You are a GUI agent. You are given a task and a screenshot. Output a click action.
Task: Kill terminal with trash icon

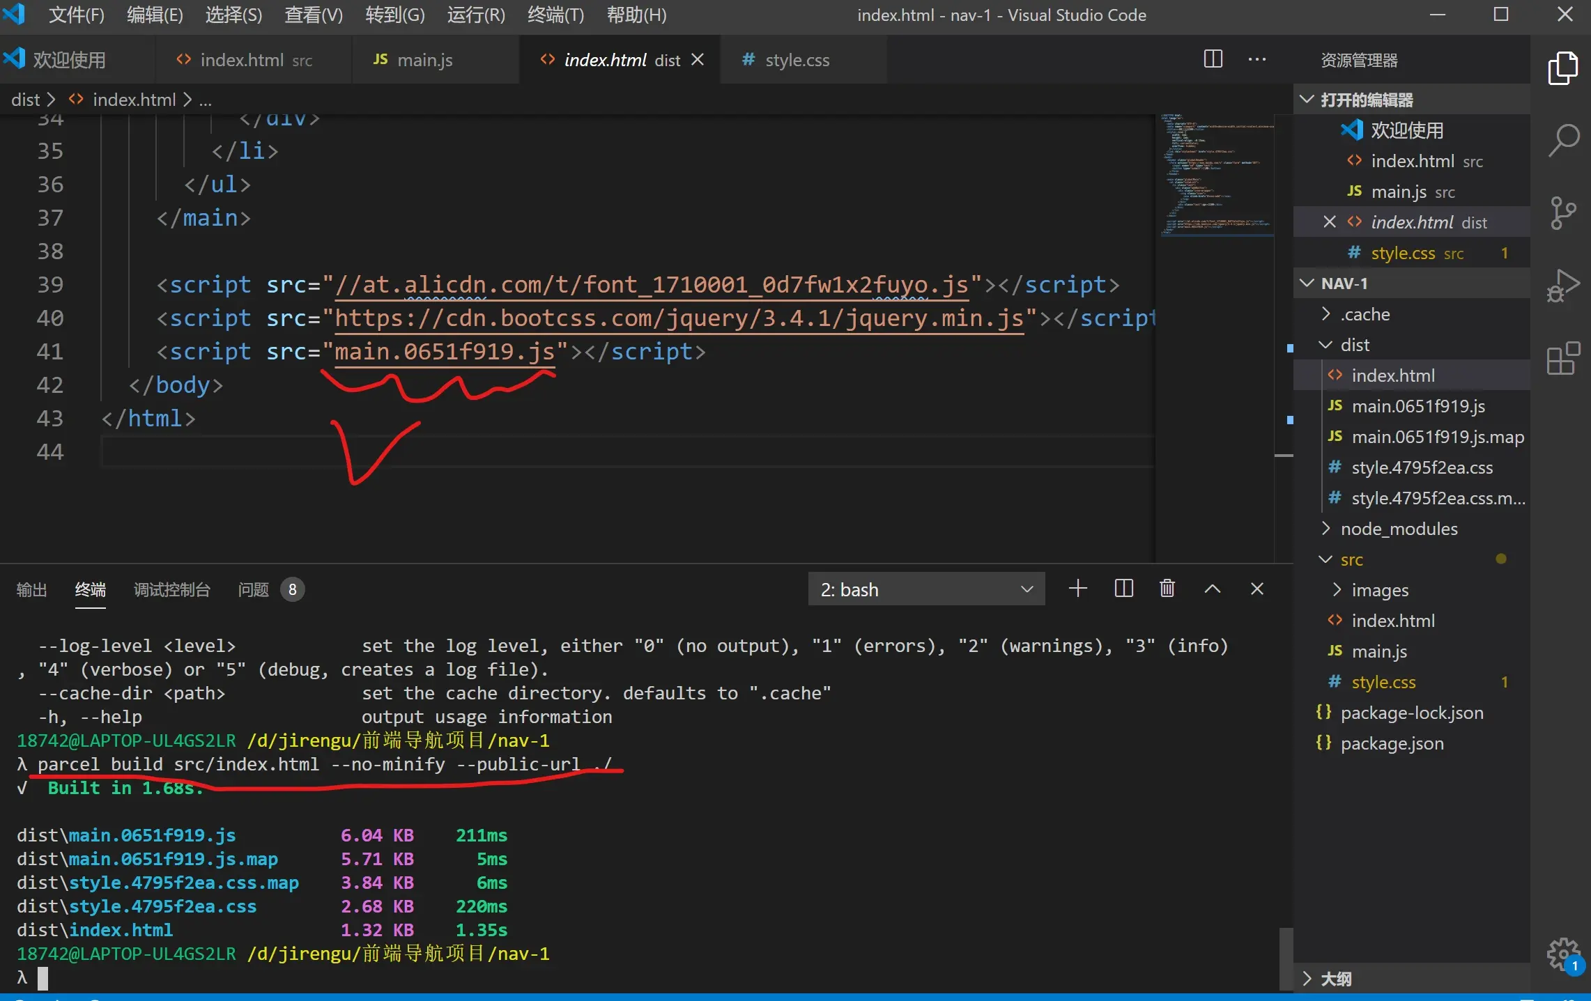point(1167,589)
